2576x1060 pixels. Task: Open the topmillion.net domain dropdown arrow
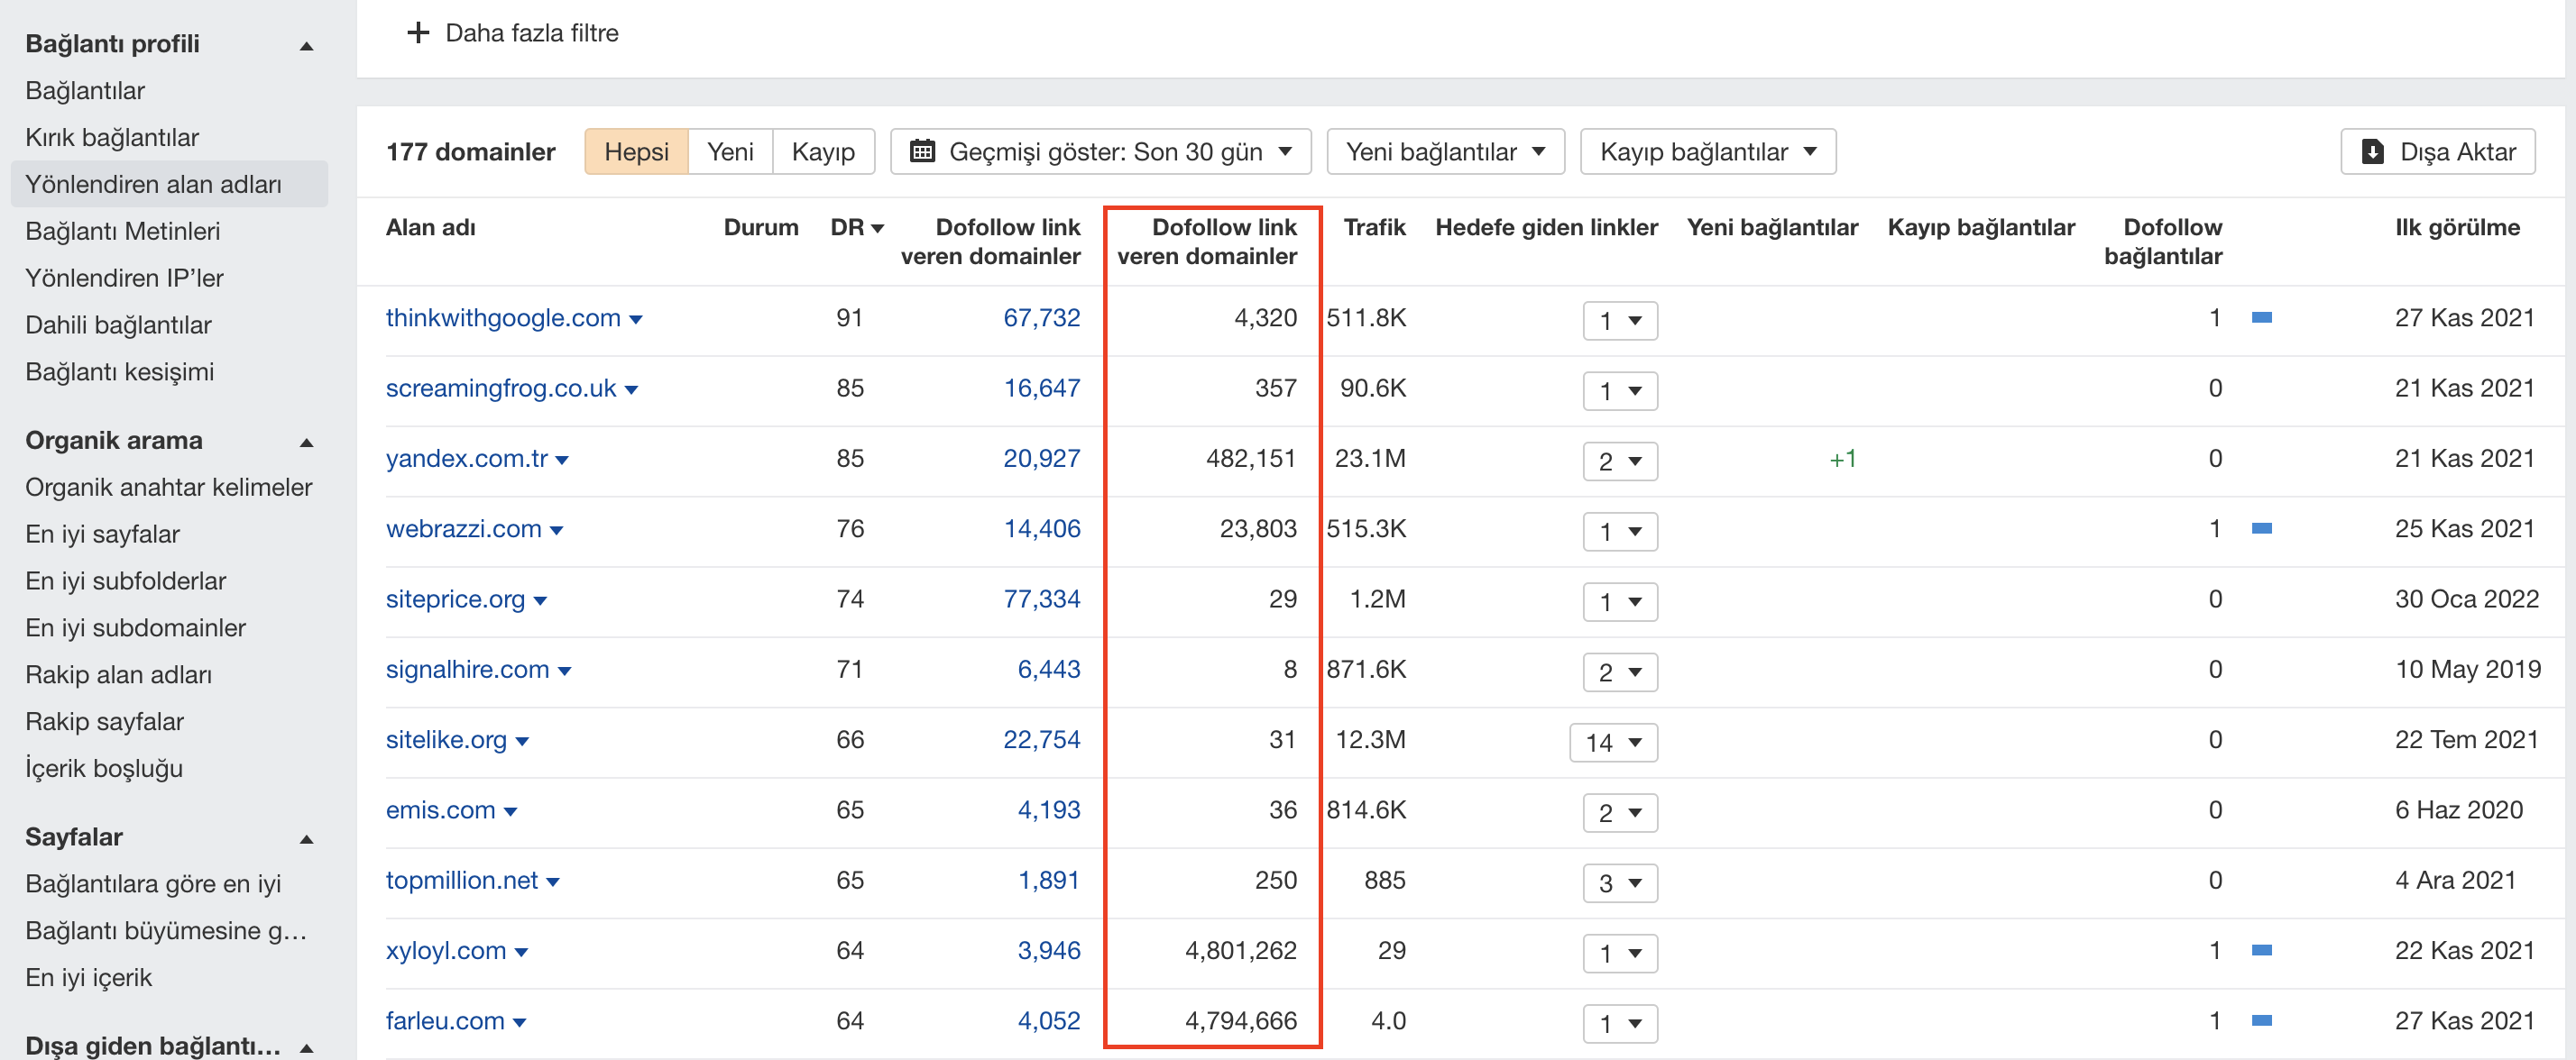(553, 882)
